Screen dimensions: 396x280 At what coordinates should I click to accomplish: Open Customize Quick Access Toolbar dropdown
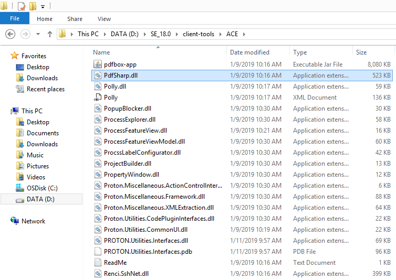[43, 7]
